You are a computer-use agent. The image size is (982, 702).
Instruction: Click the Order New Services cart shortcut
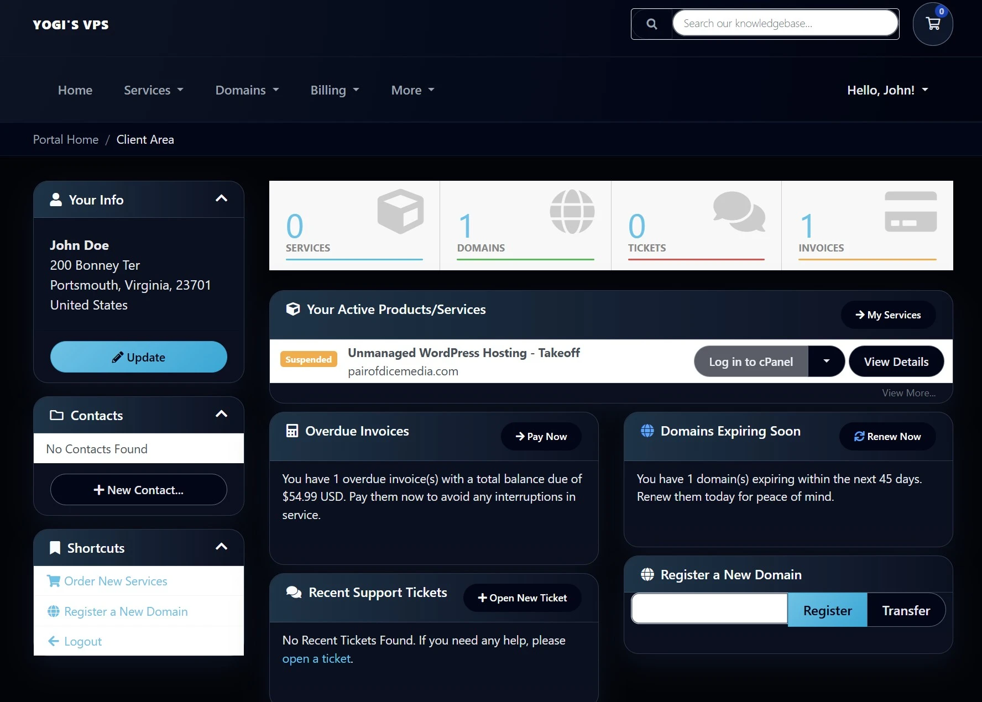click(116, 581)
